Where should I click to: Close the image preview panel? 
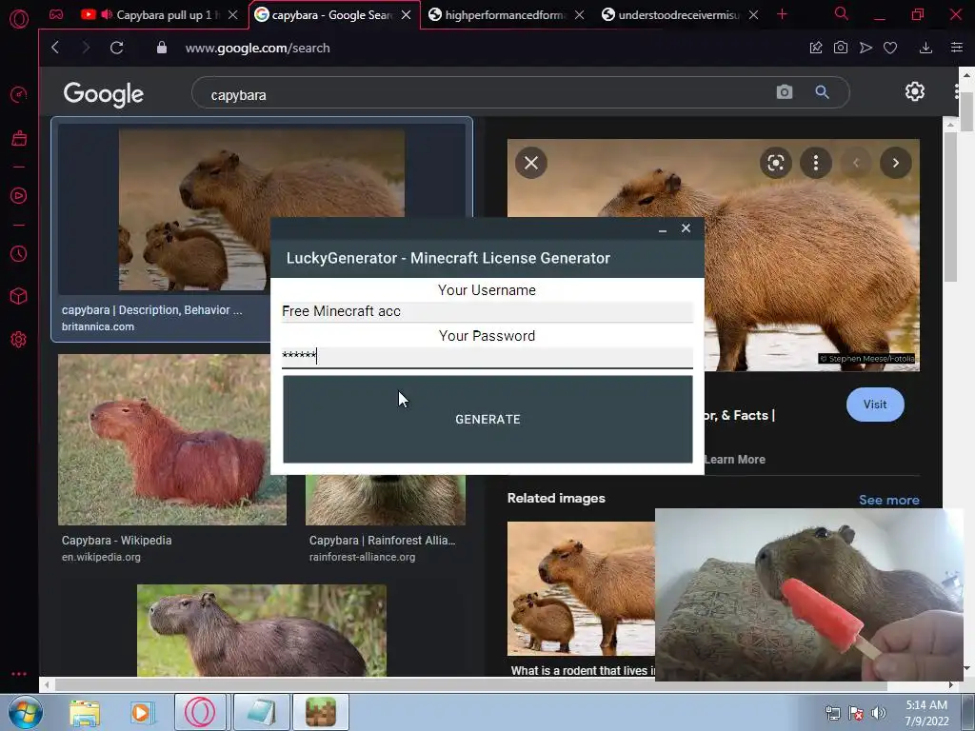[x=531, y=163]
